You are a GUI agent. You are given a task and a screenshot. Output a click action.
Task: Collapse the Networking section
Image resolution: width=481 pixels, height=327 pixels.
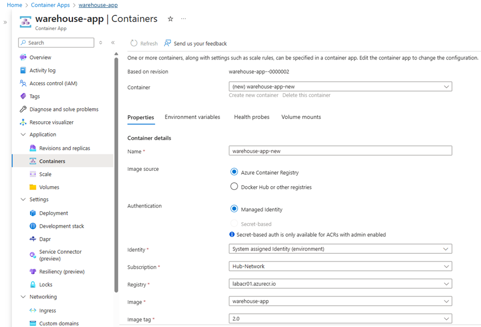pyautogui.click(x=23, y=296)
